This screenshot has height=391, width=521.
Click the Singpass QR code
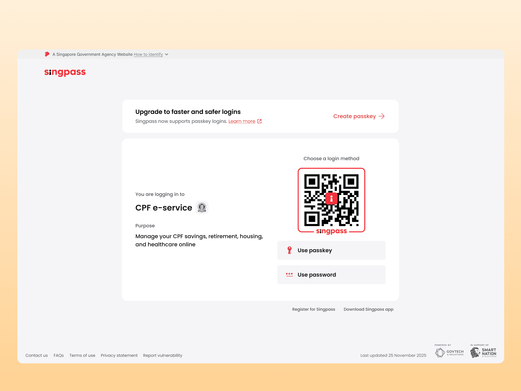pyautogui.click(x=331, y=200)
